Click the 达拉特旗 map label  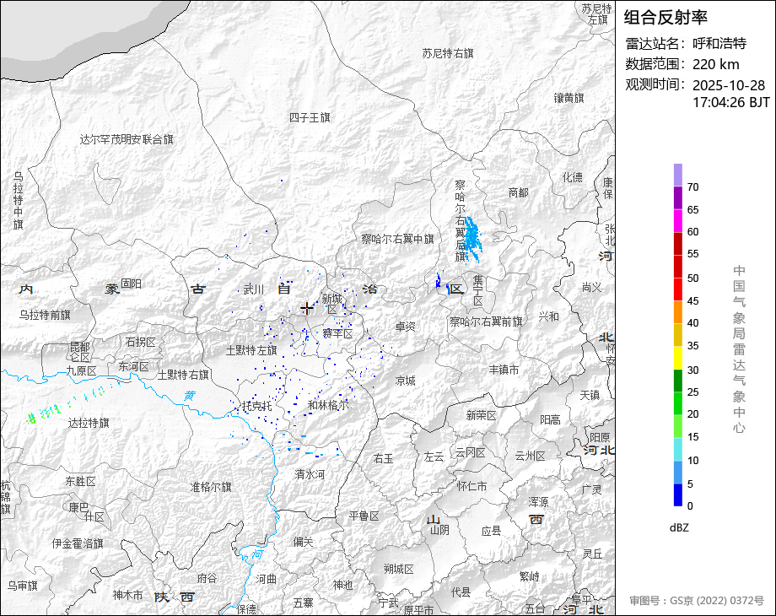(x=89, y=423)
